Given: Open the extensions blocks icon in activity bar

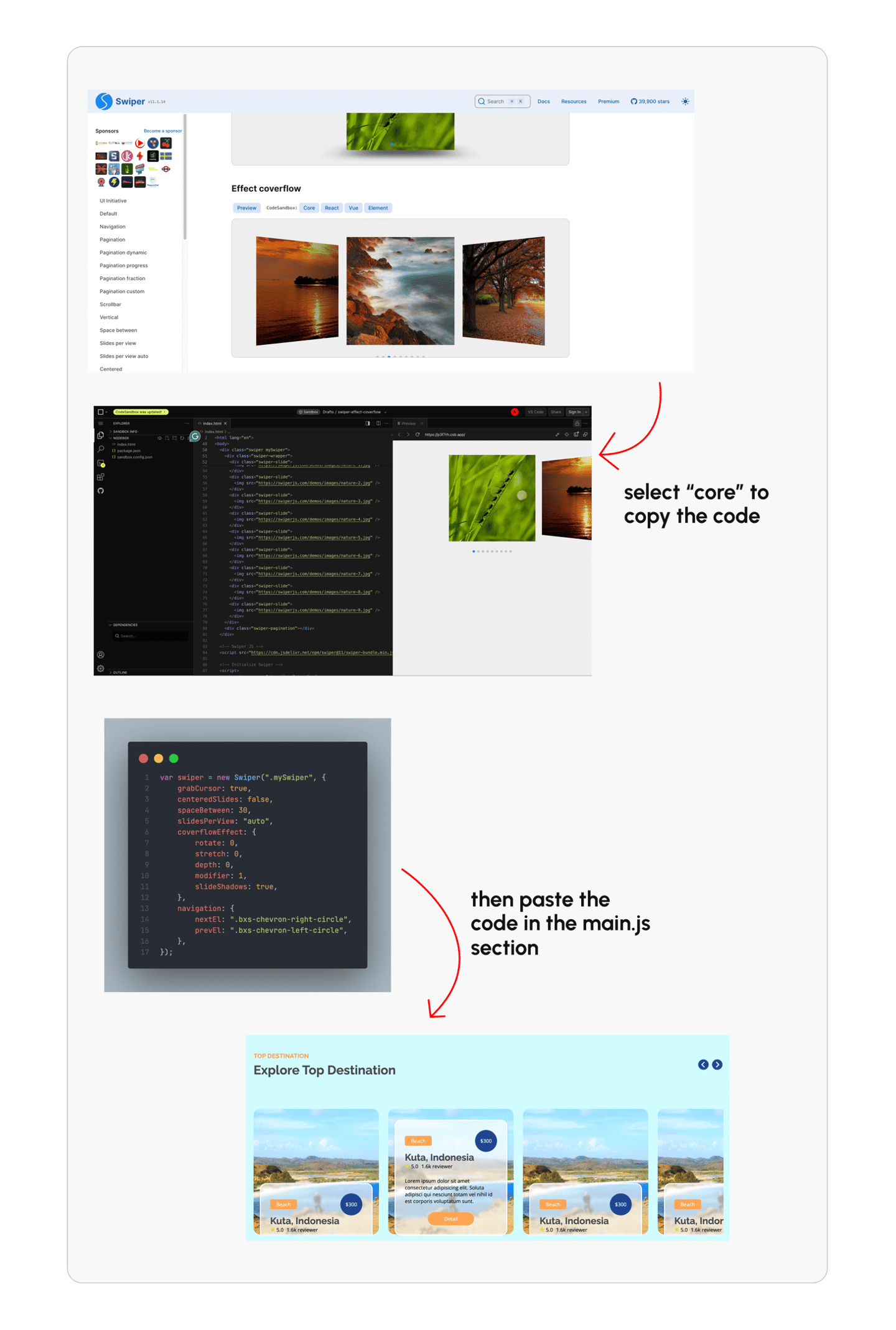Looking at the screenshot, I should point(101,477).
